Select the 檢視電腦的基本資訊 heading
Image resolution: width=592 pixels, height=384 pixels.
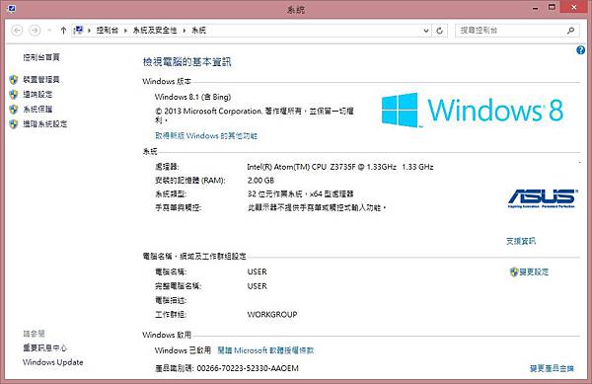click(186, 61)
